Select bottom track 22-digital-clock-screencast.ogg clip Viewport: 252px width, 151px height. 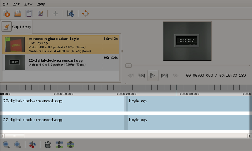pyautogui.click(x=63, y=122)
